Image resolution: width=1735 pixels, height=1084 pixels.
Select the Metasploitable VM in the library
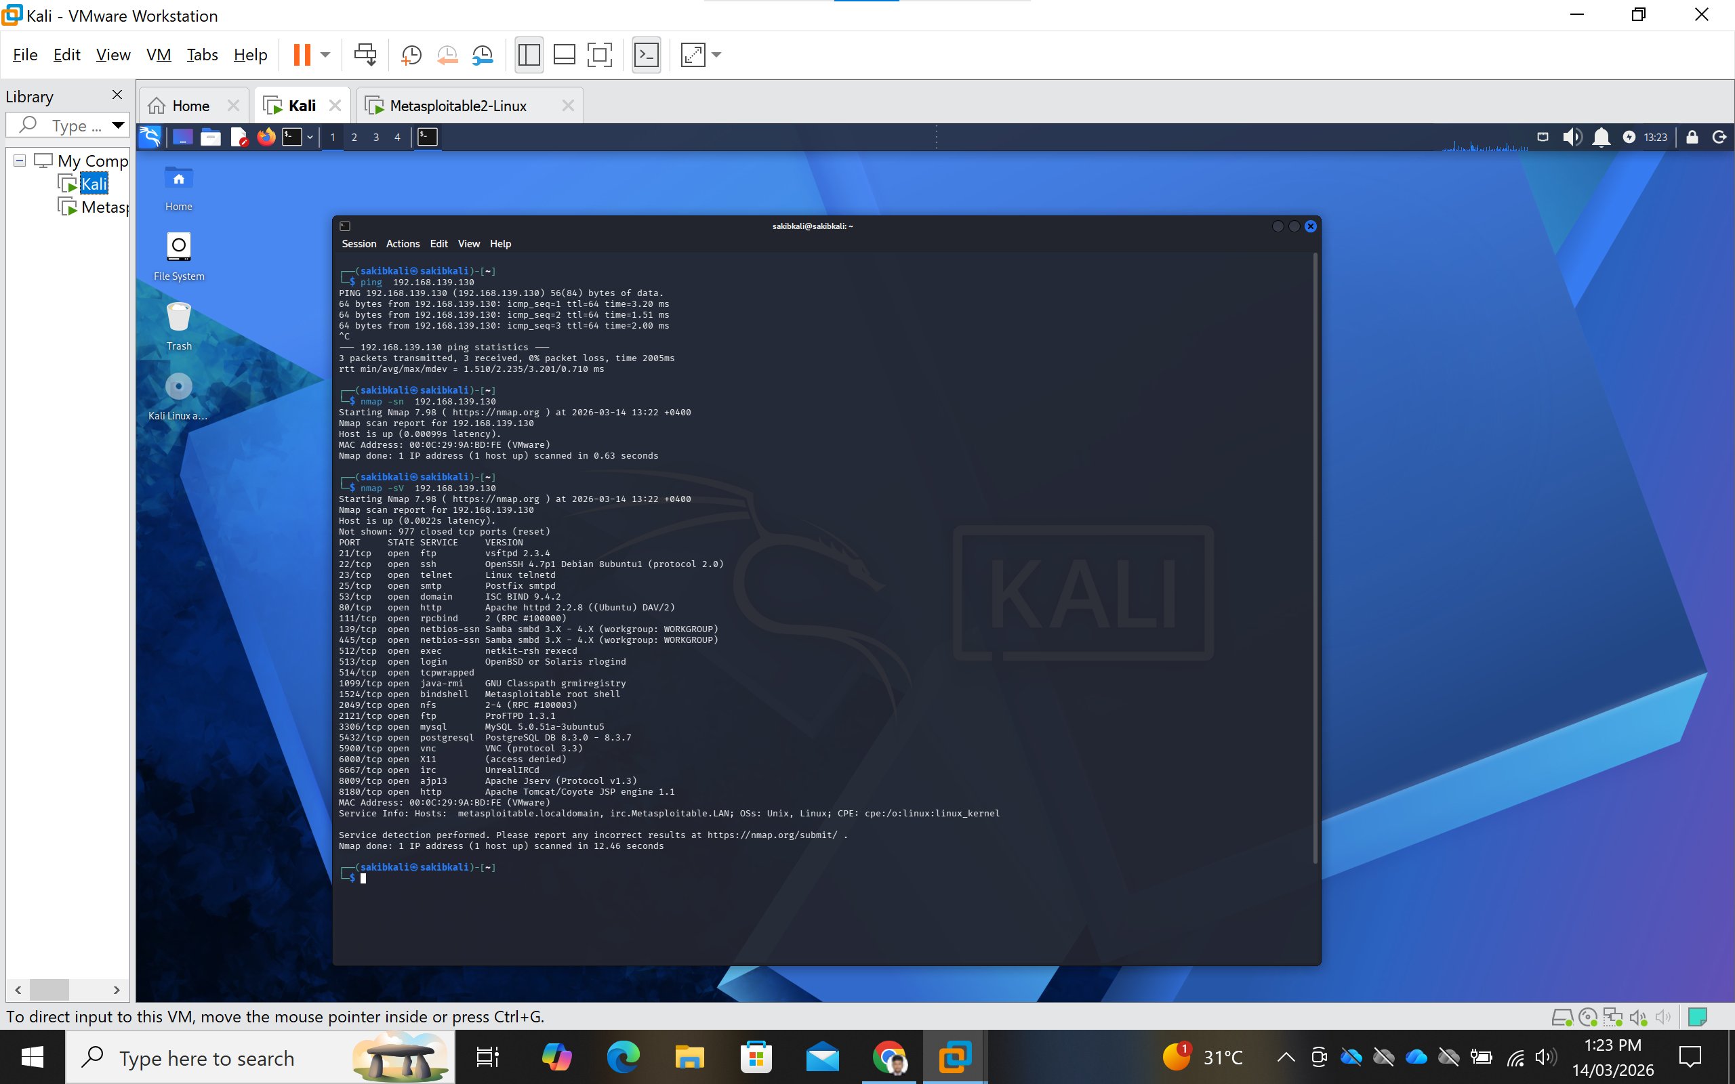click(104, 208)
